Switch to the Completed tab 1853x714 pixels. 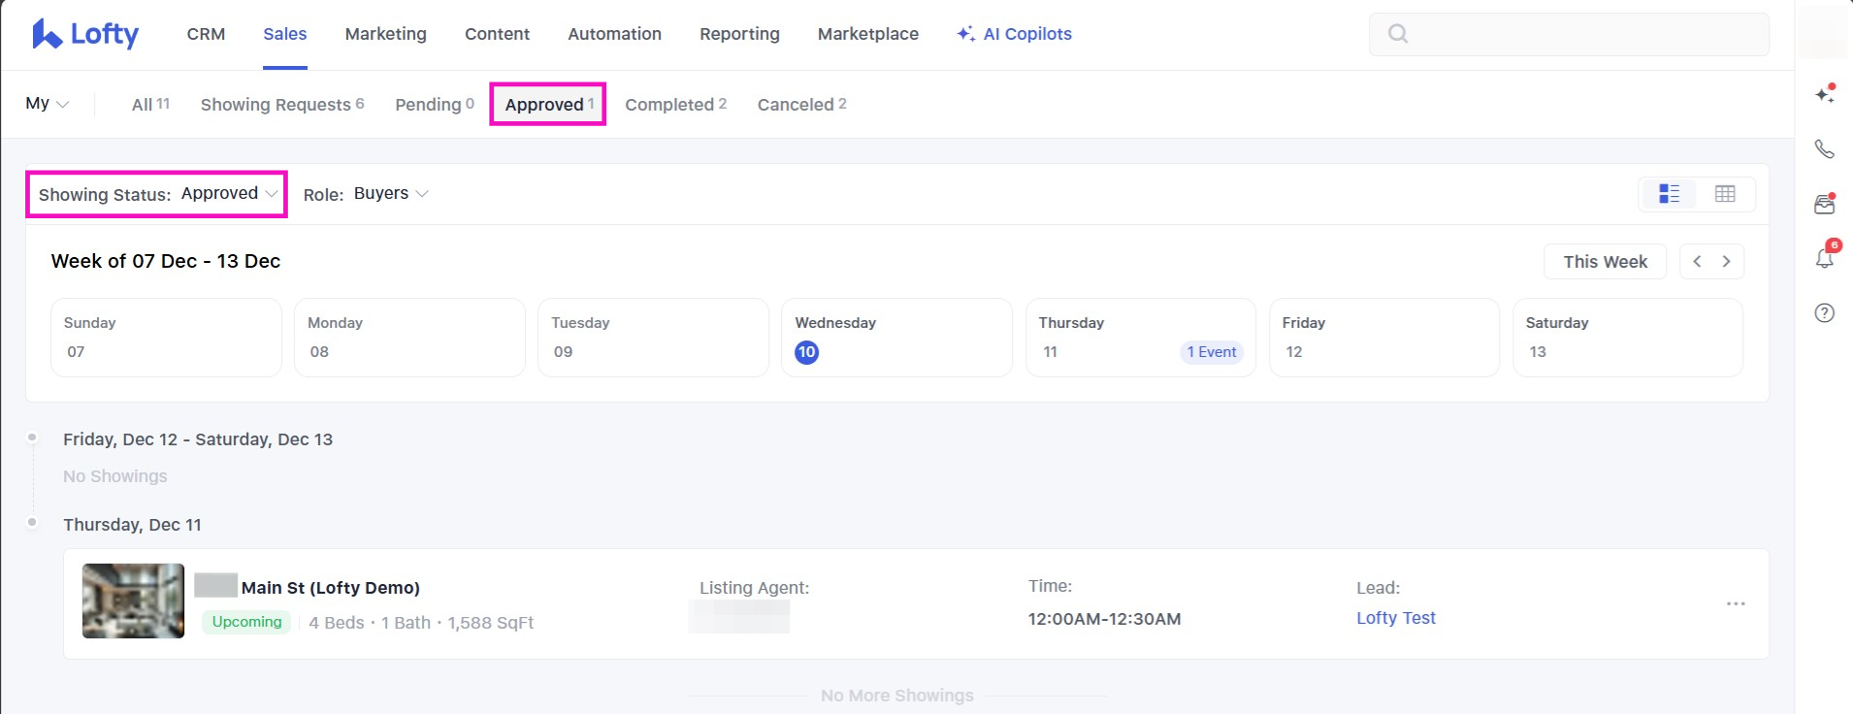tap(675, 104)
